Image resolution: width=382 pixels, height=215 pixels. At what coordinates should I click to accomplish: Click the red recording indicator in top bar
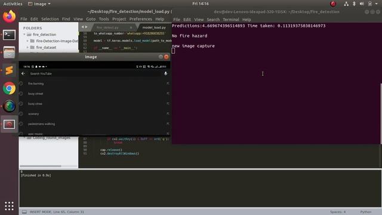click(333, 4)
